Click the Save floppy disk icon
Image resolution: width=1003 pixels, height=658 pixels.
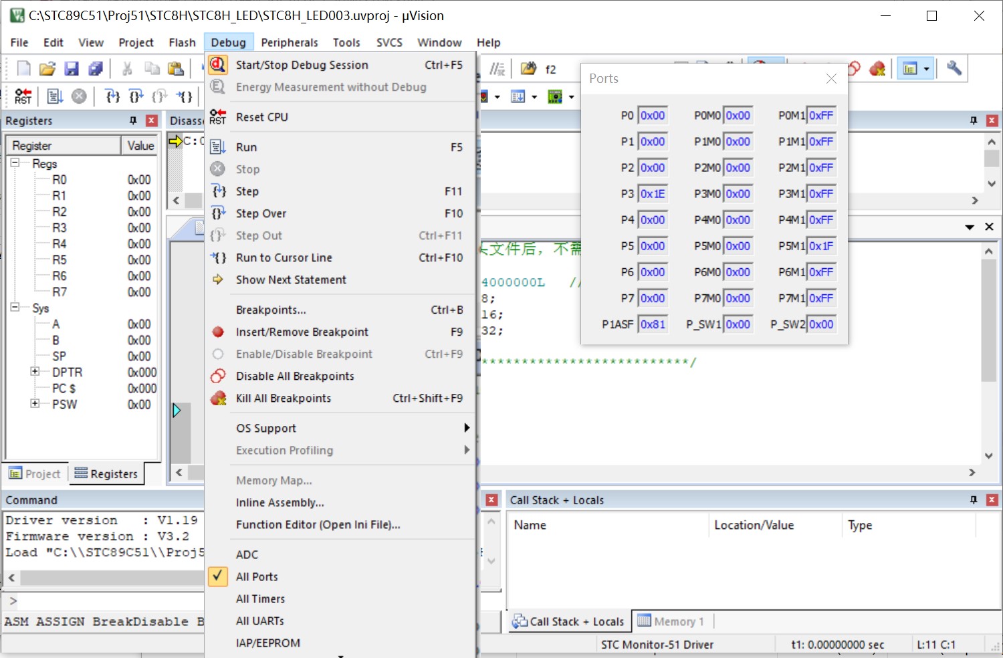72,68
